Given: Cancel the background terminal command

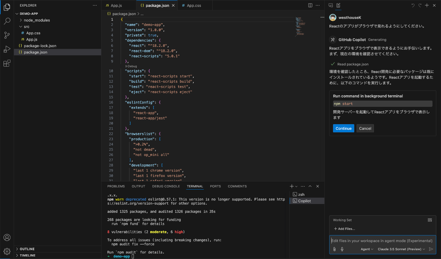Looking at the screenshot, I should (x=365, y=128).
